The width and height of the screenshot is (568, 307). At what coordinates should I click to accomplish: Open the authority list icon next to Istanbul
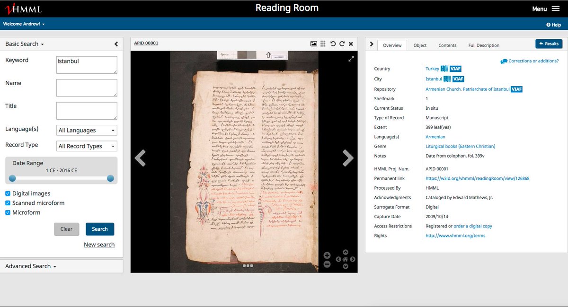click(447, 79)
